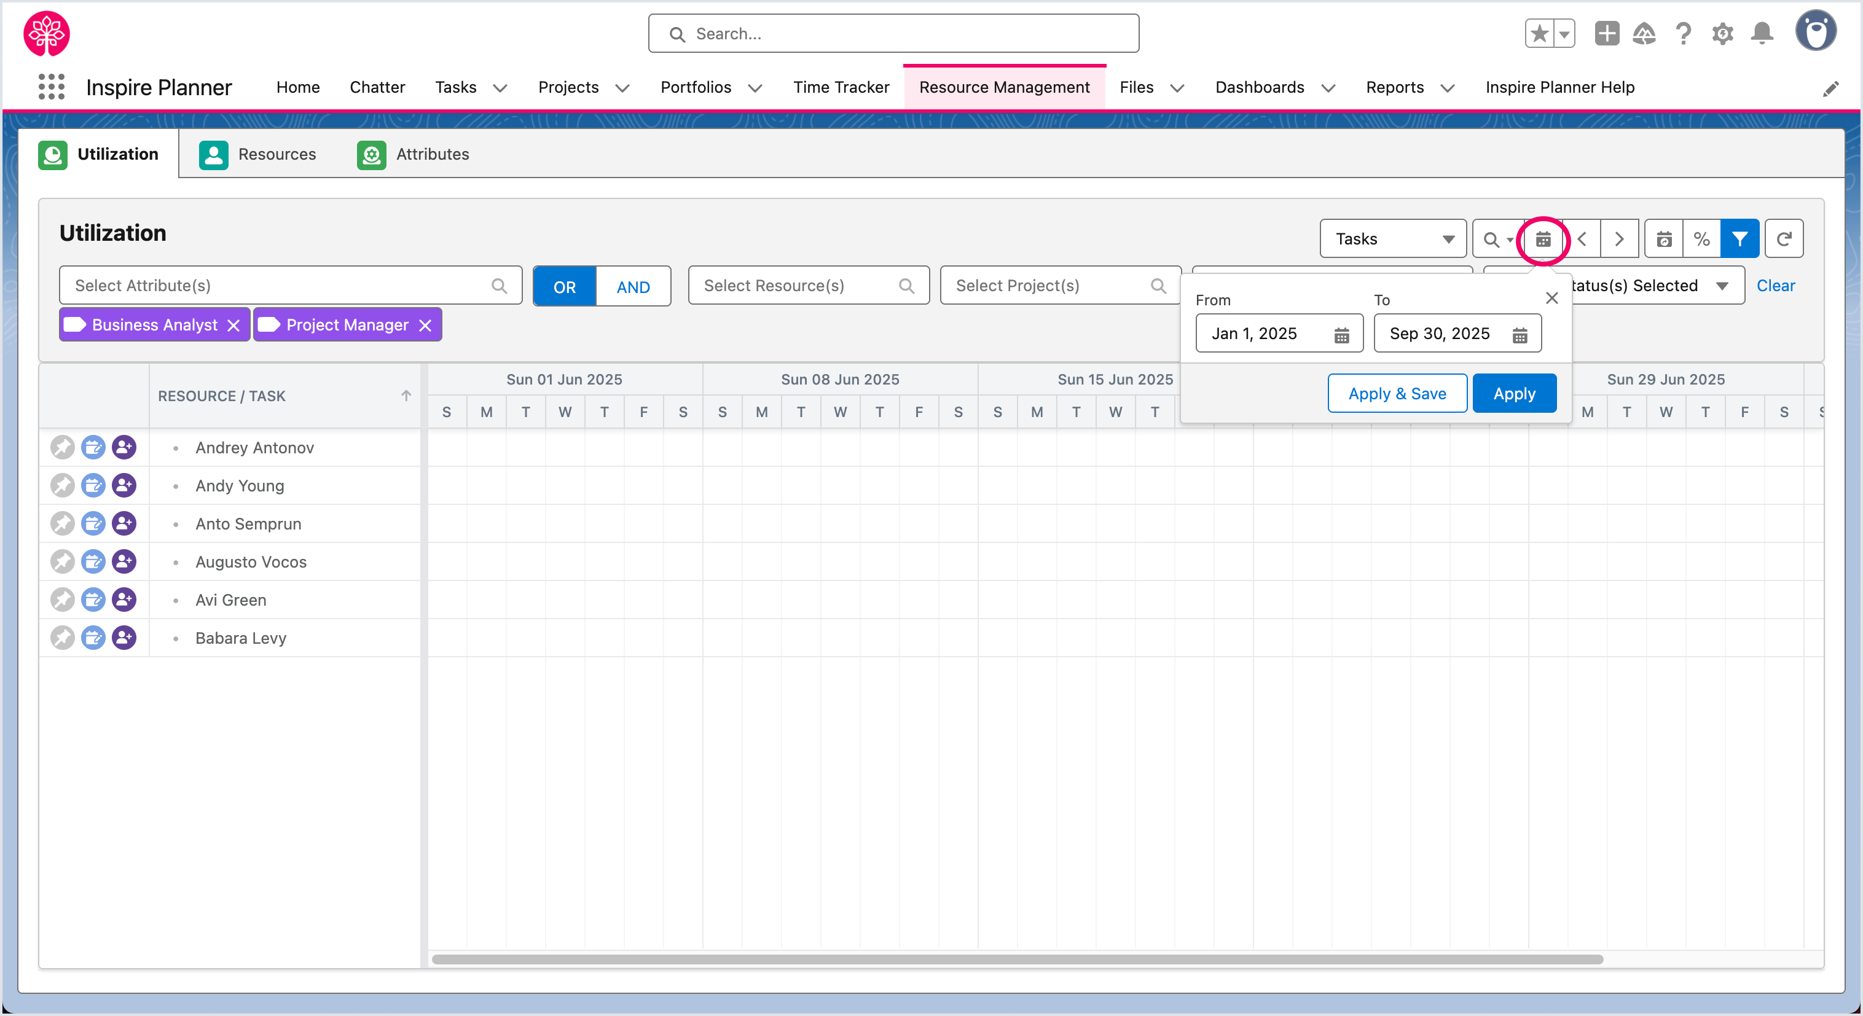Screen dimensions: 1863x1016
Task: Click Avi Green's calendar edit icon
Action: pos(93,600)
